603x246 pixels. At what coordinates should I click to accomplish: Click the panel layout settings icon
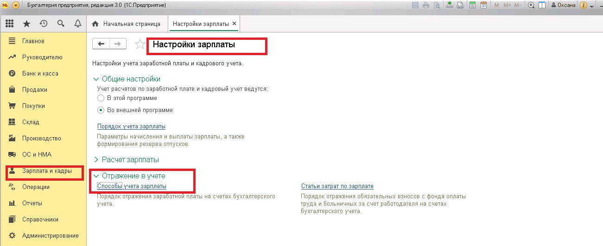[x=542, y=5]
